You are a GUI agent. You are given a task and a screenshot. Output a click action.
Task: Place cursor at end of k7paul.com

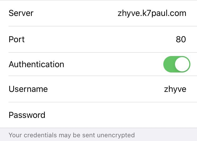pyautogui.click(x=186, y=13)
